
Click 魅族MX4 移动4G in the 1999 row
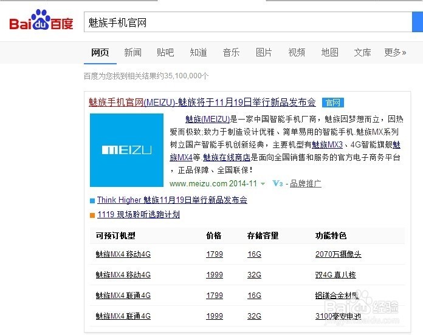point(123,275)
